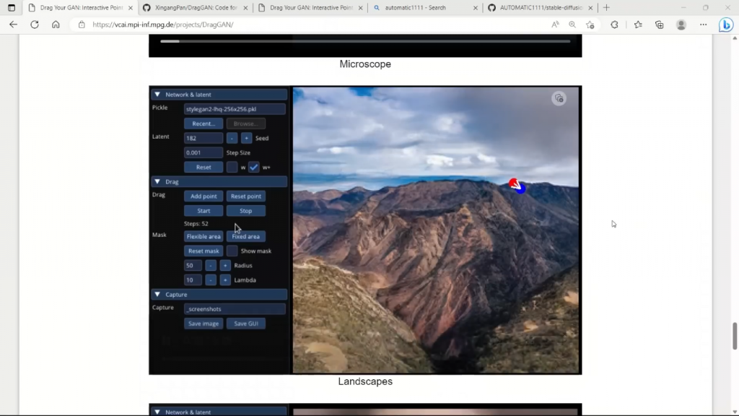Viewport: 739px width, 416px height.
Task: Increase the Lambda value
Action: 225,280
